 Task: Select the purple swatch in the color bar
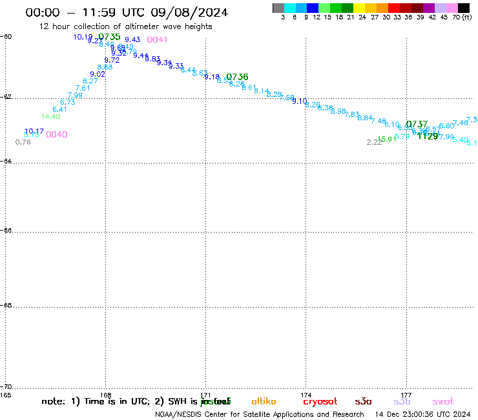pyautogui.click(x=429, y=8)
